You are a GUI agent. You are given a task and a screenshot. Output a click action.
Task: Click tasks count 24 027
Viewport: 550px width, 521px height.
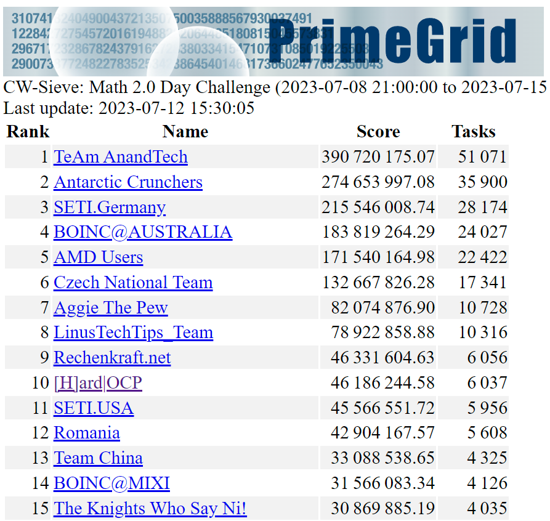[x=483, y=232]
